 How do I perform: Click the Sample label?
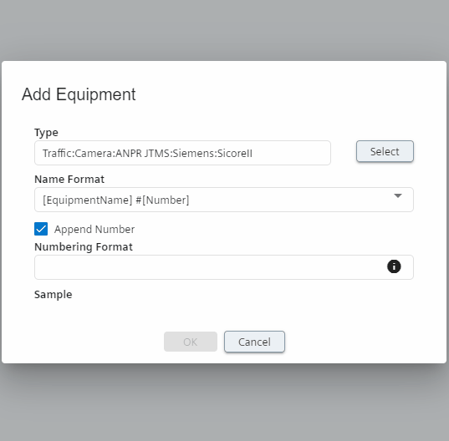click(x=54, y=295)
